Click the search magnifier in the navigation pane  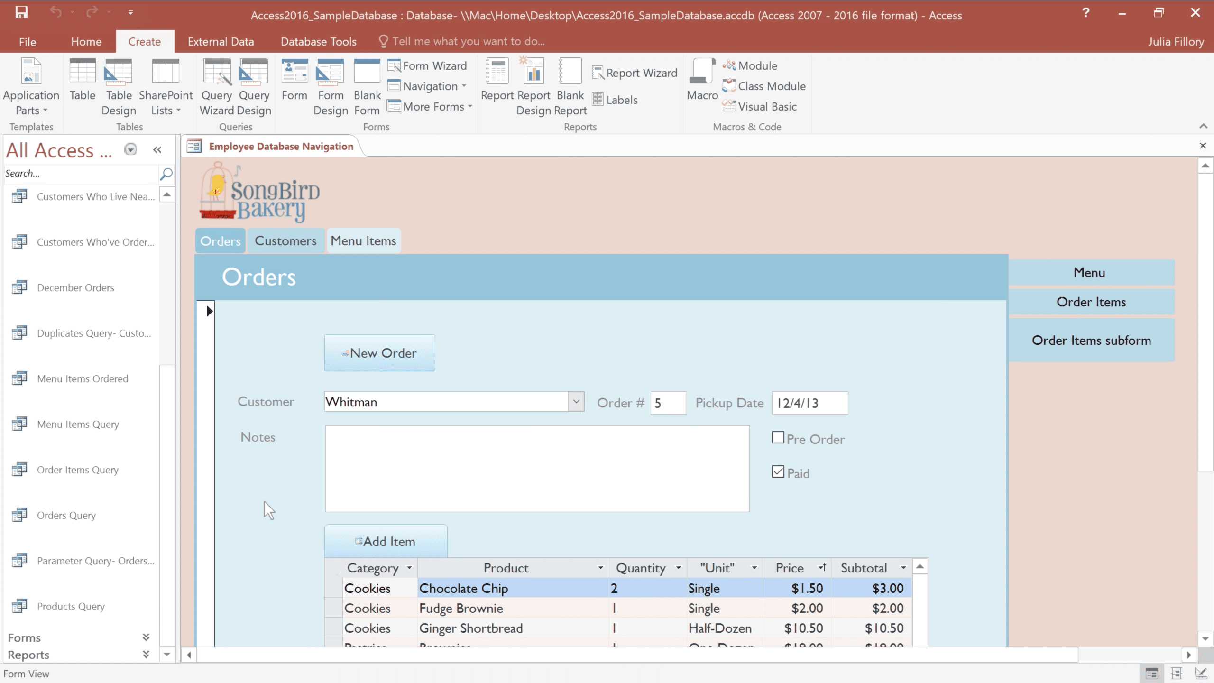(x=166, y=174)
